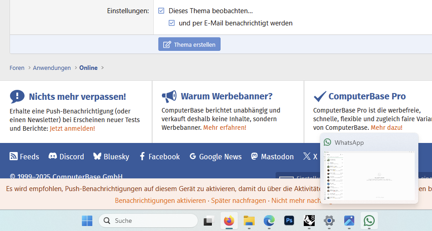Screen dimensions: 432x231
Task: Click the taskbar 'Suche' search box
Action: tap(148, 221)
